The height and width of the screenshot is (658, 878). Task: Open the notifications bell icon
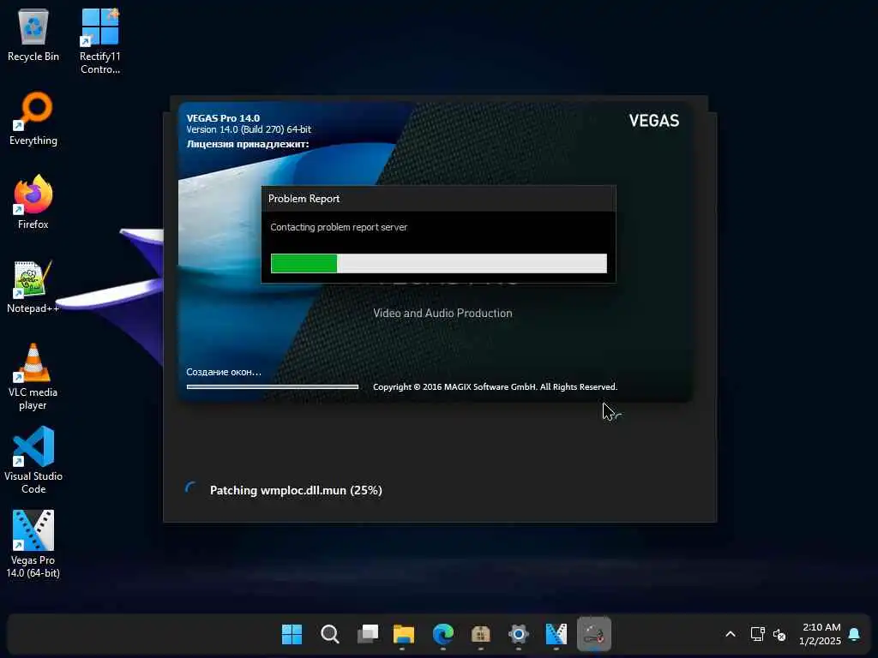[854, 634]
